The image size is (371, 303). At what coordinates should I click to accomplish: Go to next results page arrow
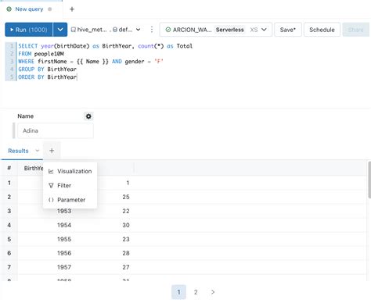pyautogui.click(x=213, y=292)
